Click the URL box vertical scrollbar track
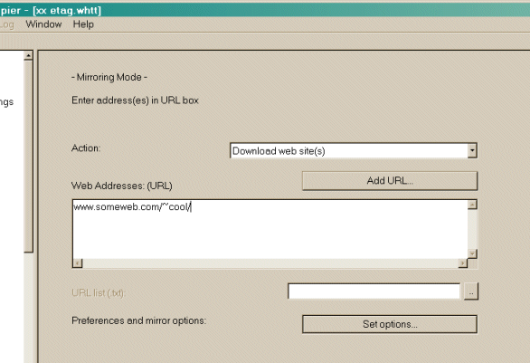530x363 pixels. (x=472, y=229)
